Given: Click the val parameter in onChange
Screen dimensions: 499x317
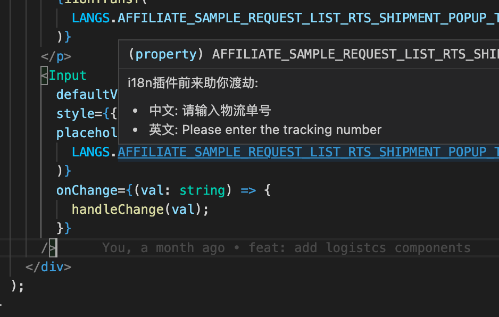Looking at the screenshot, I should pos(152,190).
